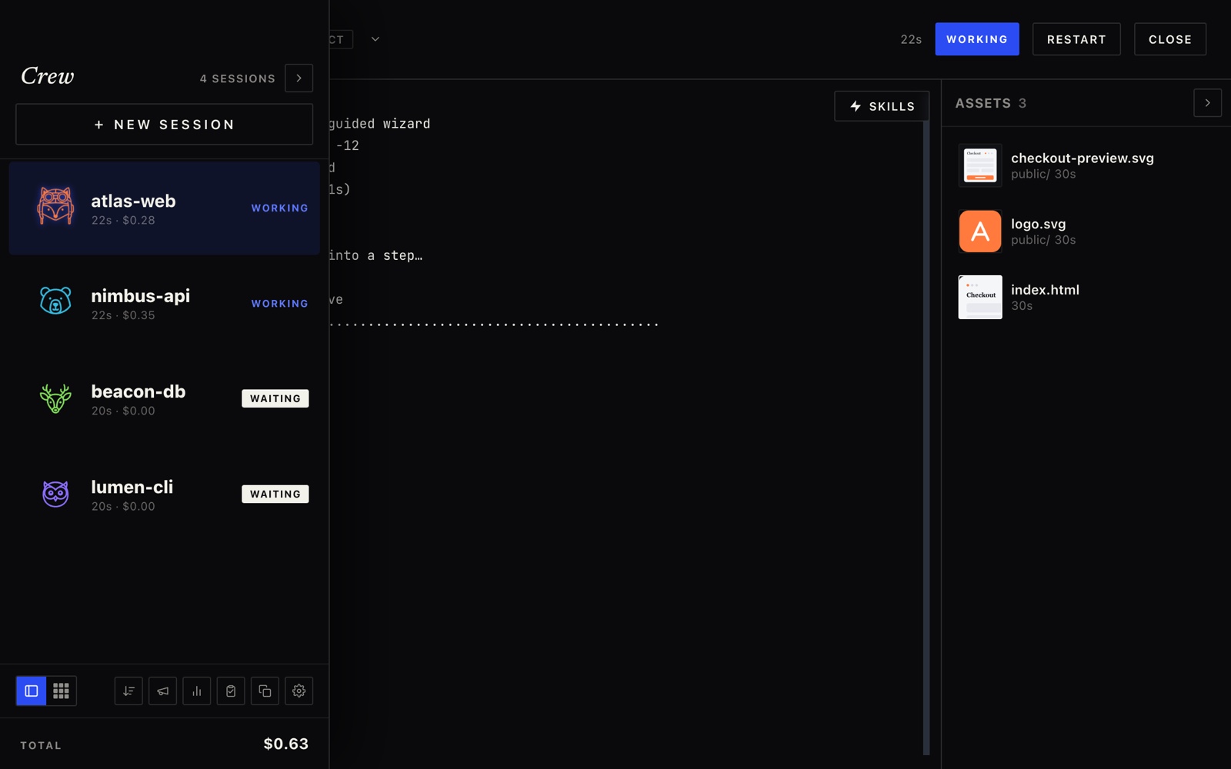
Task: Click the 22s timer in top bar
Action: [911, 39]
